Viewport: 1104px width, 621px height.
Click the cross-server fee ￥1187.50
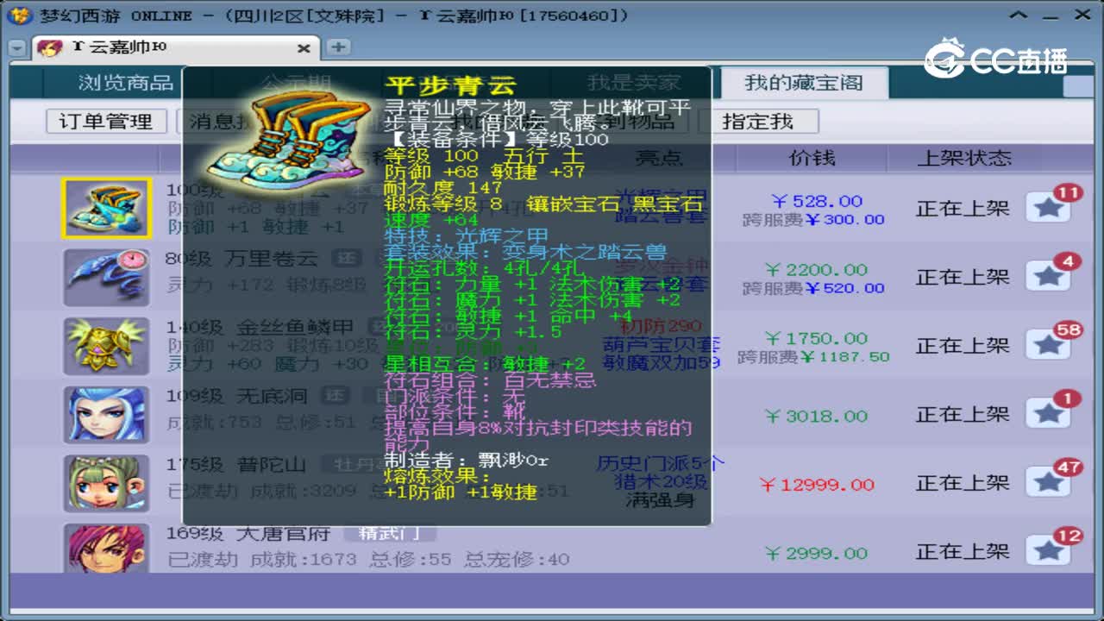click(x=814, y=357)
